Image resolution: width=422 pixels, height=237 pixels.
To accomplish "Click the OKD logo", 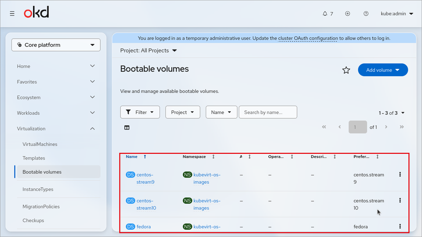I will click(x=36, y=12).
